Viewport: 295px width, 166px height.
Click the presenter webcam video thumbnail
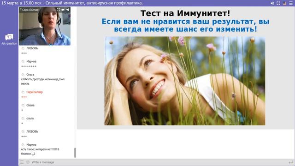(x=45, y=26)
